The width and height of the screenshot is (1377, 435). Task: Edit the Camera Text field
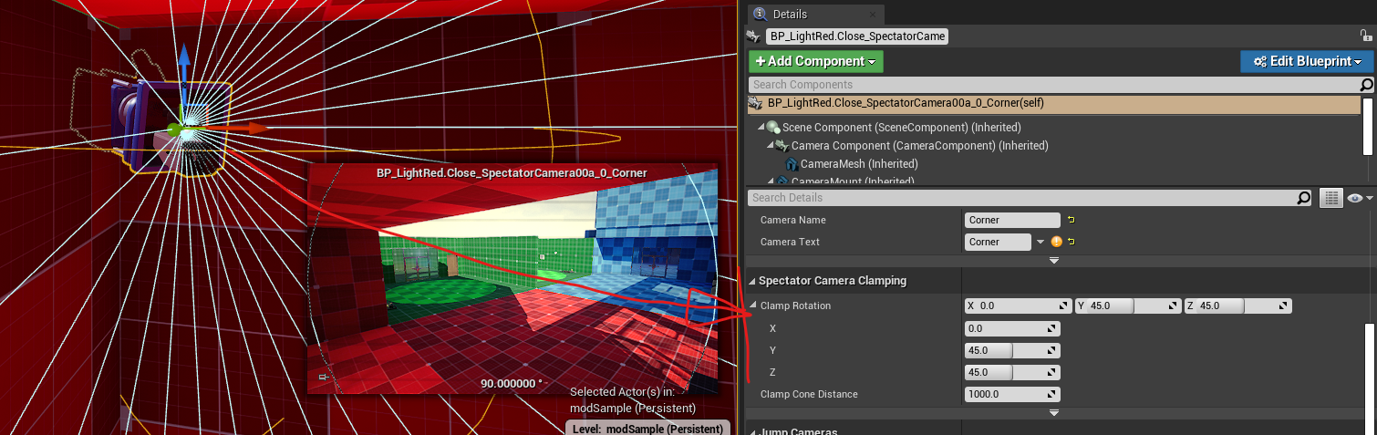(997, 242)
